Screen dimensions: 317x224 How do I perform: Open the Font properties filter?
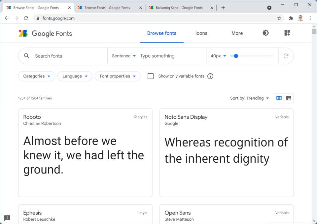pyautogui.click(x=117, y=76)
